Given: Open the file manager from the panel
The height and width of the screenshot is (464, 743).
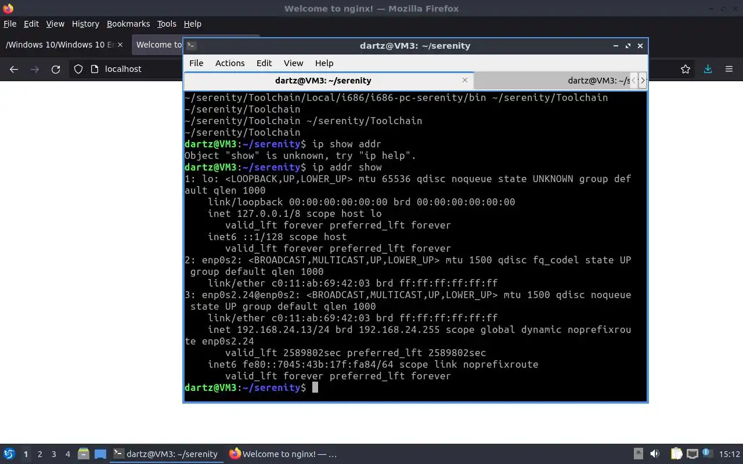Looking at the screenshot, I should click(83, 454).
